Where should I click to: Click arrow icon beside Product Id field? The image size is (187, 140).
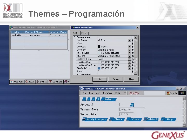[x=132, y=105]
